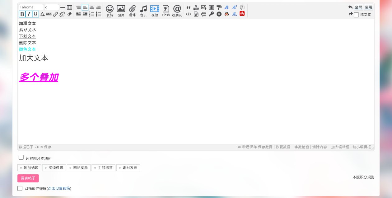392x198 pixels.
Task: Clear formatting with the eraser icon
Action: (69, 14)
